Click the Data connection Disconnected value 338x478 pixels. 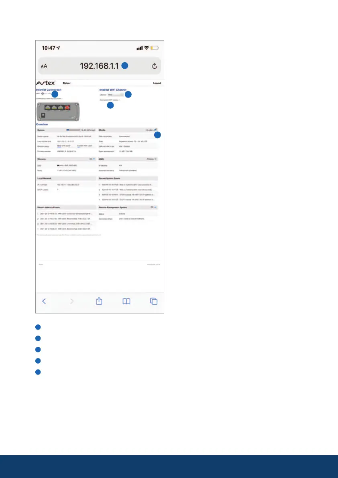tap(124, 136)
